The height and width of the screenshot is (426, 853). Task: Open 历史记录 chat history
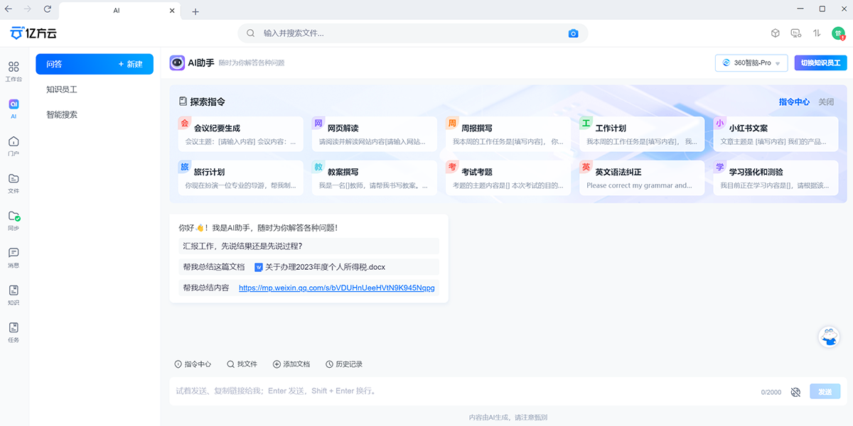tap(344, 364)
